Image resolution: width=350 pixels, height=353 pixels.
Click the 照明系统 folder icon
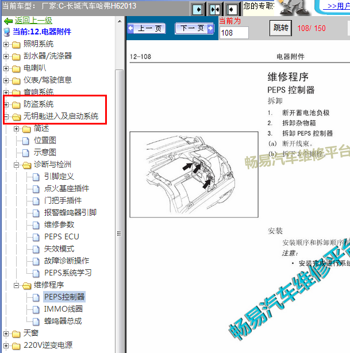pos(16,44)
